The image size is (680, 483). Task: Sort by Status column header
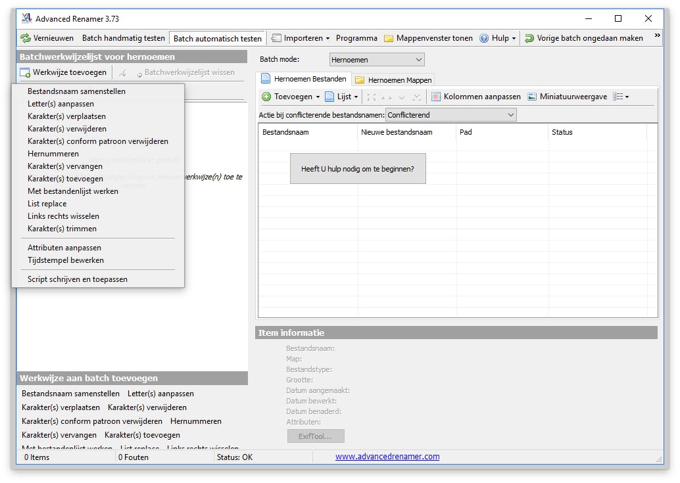(x=597, y=133)
